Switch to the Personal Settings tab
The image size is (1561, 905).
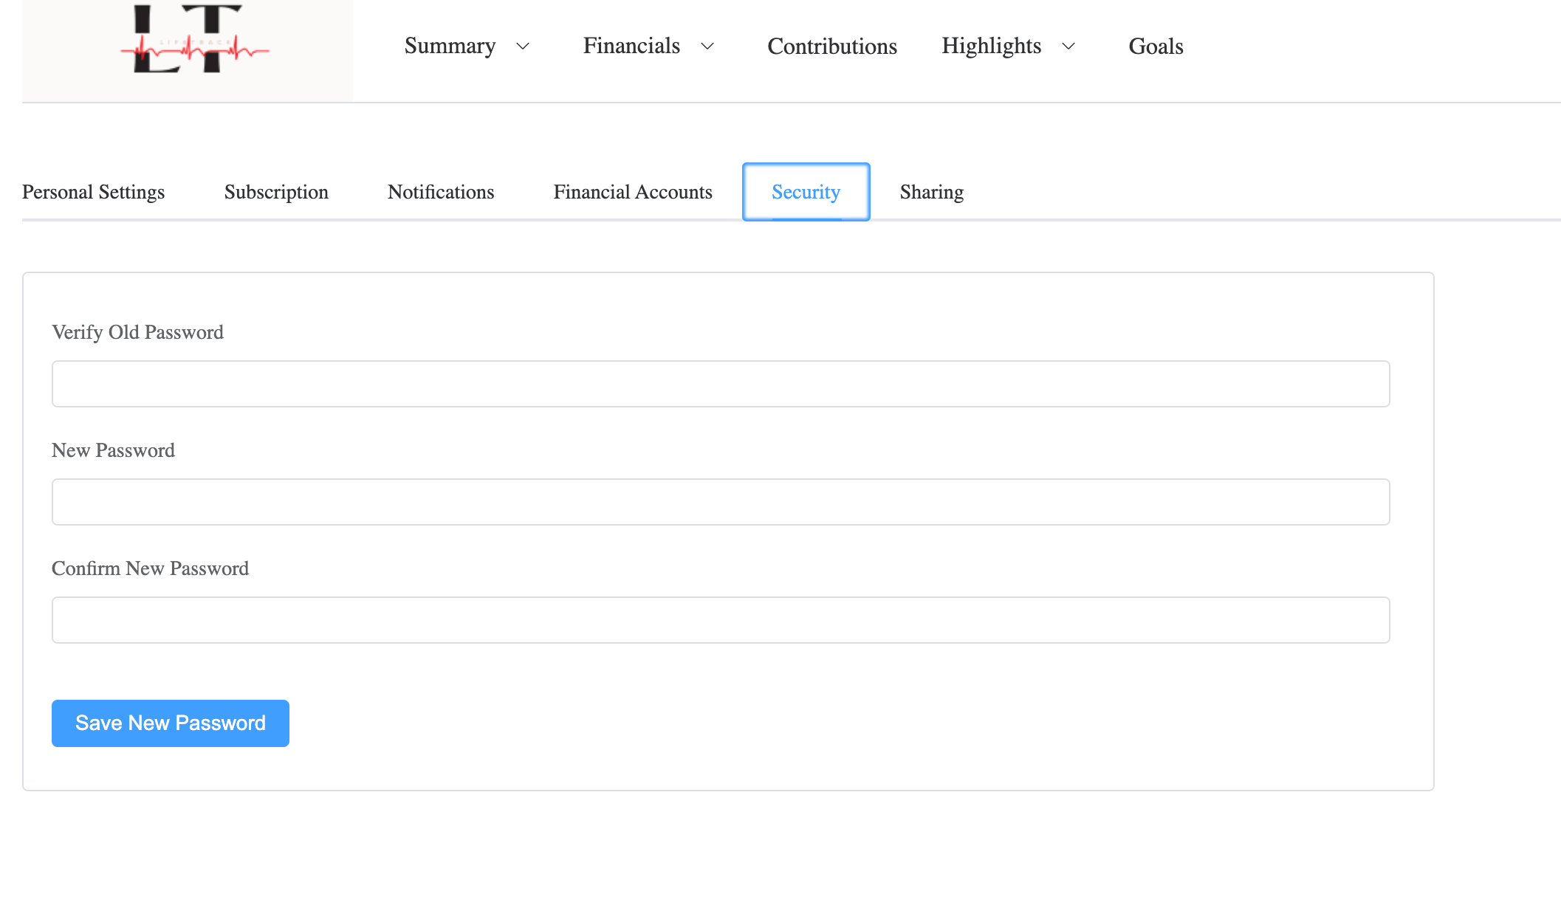(94, 192)
